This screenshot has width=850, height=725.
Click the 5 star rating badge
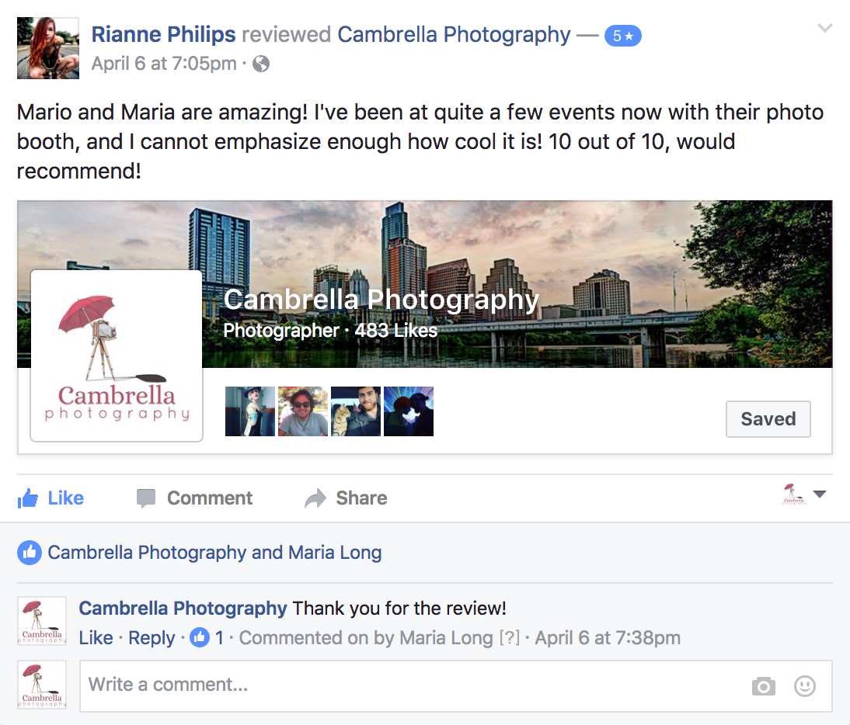click(x=623, y=36)
